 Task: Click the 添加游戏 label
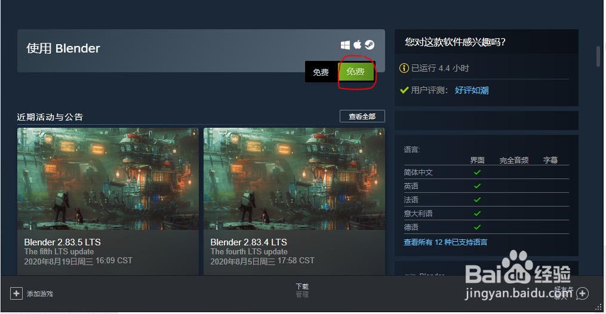point(40,294)
